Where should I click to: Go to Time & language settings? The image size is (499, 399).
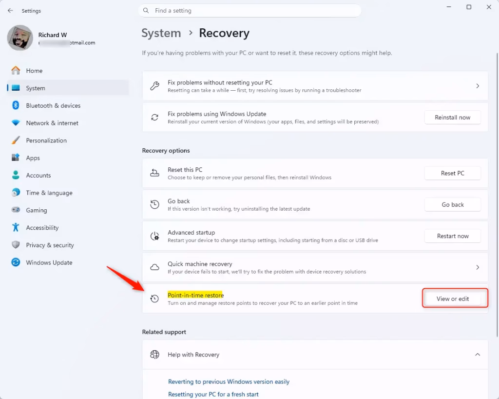tap(68, 193)
